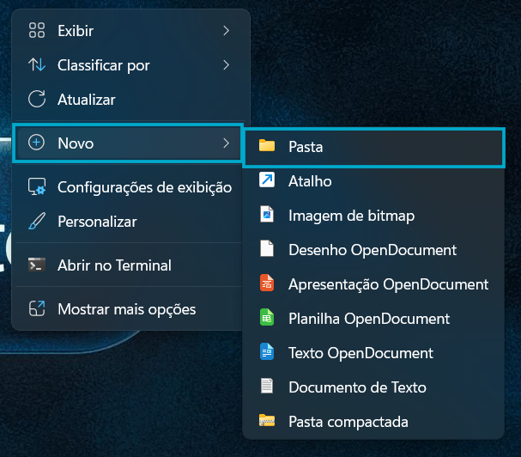Click the zipped folder icon for Pasta compactada
Image resolution: width=521 pixels, height=457 pixels.
(x=267, y=422)
